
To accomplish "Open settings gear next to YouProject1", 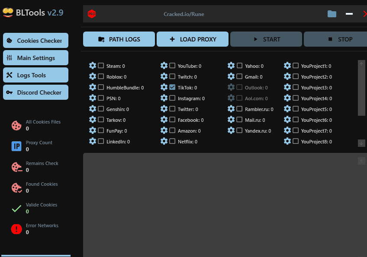I will [x=287, y=66].
